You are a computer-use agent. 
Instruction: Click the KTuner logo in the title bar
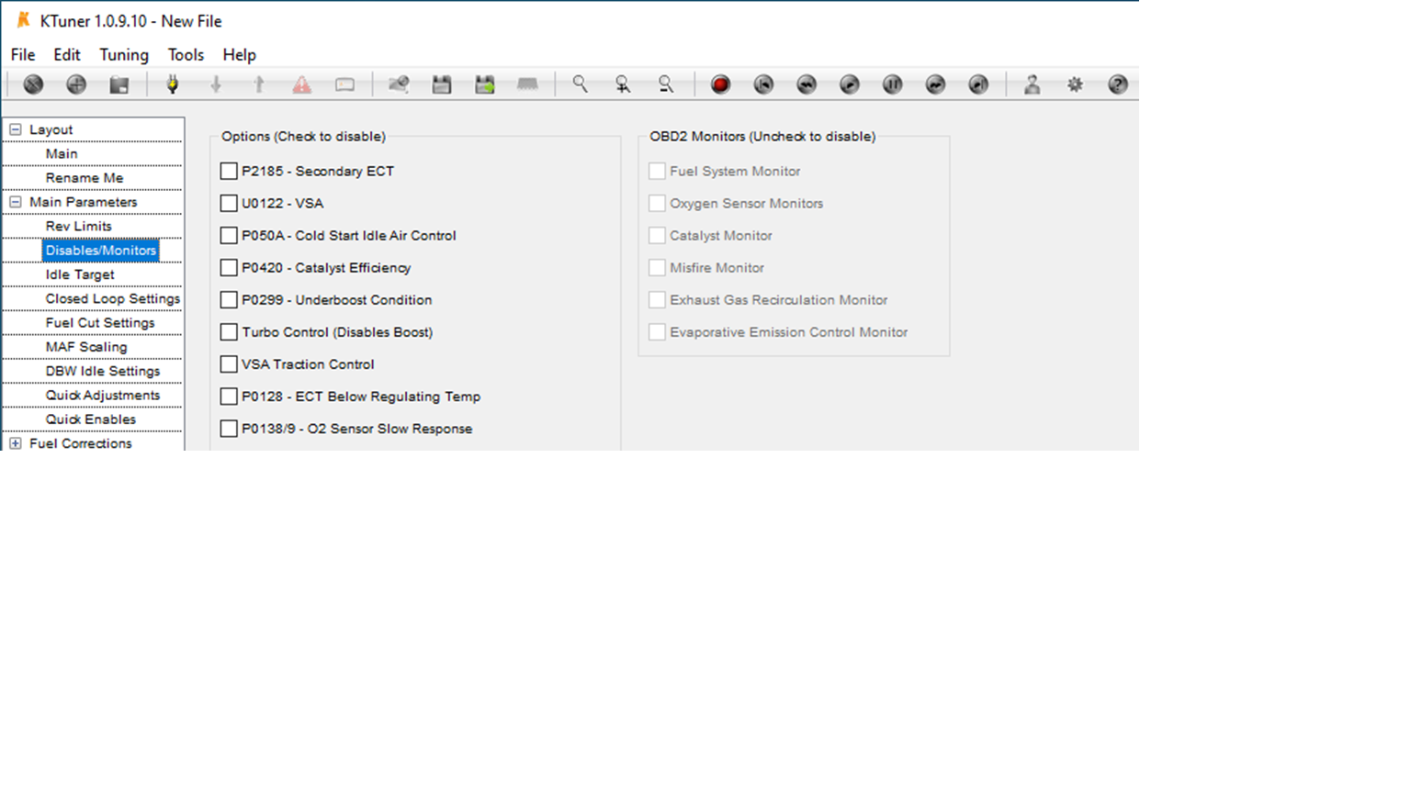pyautogui.click(x=24, y=20)
